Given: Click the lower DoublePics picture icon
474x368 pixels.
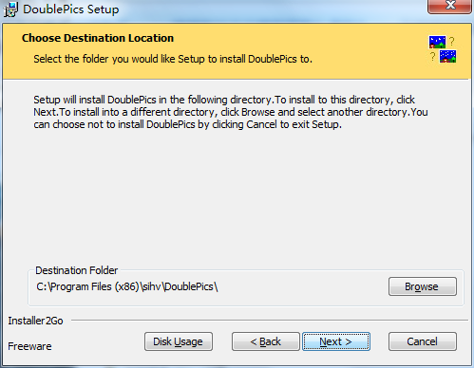Looking at the screenshot, I should 447,56.
